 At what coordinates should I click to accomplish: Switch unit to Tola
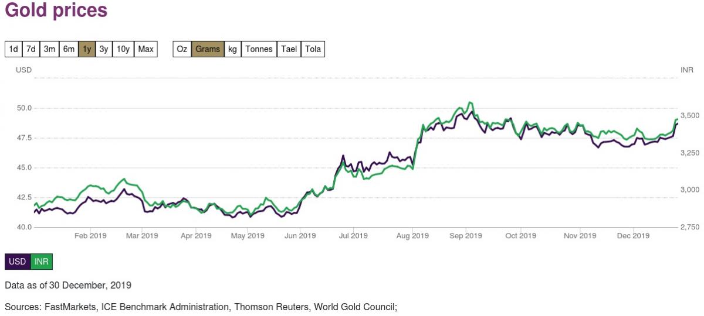pos(313,49)
